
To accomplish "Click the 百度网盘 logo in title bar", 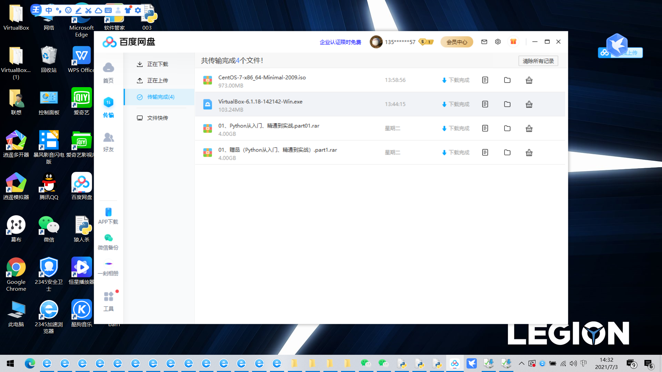I will click(x=129, y=42).
